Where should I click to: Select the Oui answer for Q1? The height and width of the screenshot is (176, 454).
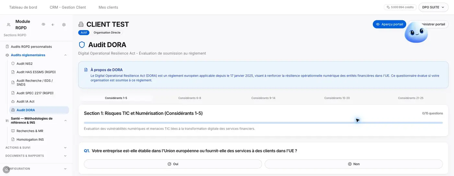coord(173,164)
